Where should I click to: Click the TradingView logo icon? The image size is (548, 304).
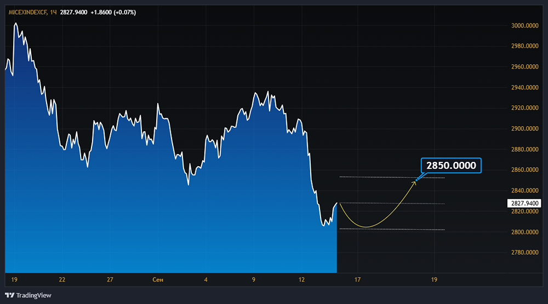click(x=9, y=295)
